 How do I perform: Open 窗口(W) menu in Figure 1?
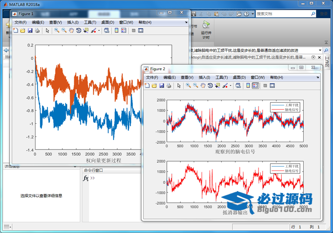(x=126, y=22)
